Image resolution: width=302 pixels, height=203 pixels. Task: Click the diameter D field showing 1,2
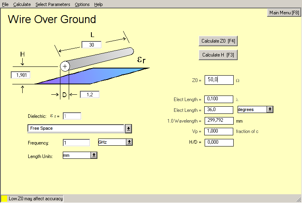pyautogui.click(x=90, y=95)
